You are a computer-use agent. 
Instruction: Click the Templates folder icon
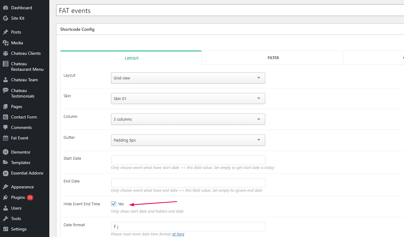[x=6, y=163]
